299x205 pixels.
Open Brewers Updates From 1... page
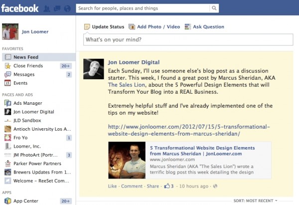(x=42, y=172)
